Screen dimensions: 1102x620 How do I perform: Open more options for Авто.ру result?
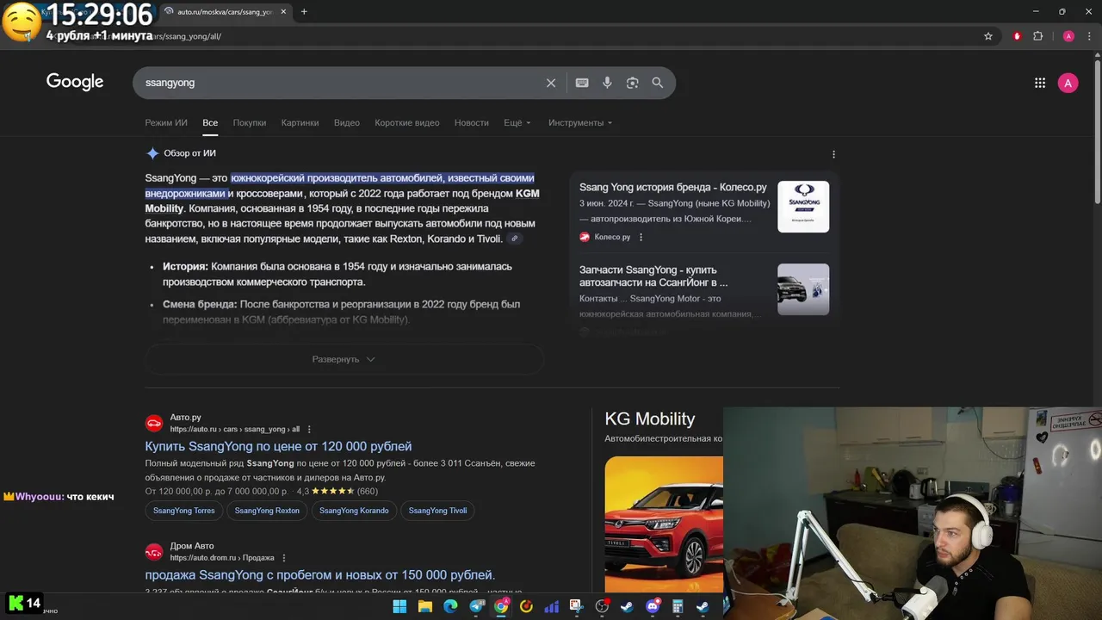309,429
